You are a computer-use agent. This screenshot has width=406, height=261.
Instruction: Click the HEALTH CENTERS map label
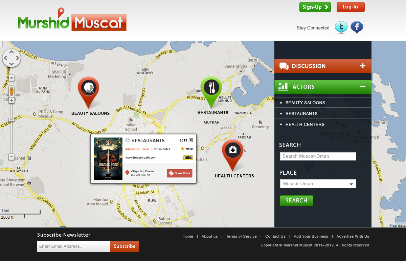(x=234, y=176)
